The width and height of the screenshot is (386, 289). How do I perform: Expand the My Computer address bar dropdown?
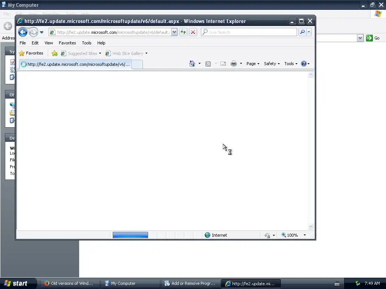[x=360, y=38]
